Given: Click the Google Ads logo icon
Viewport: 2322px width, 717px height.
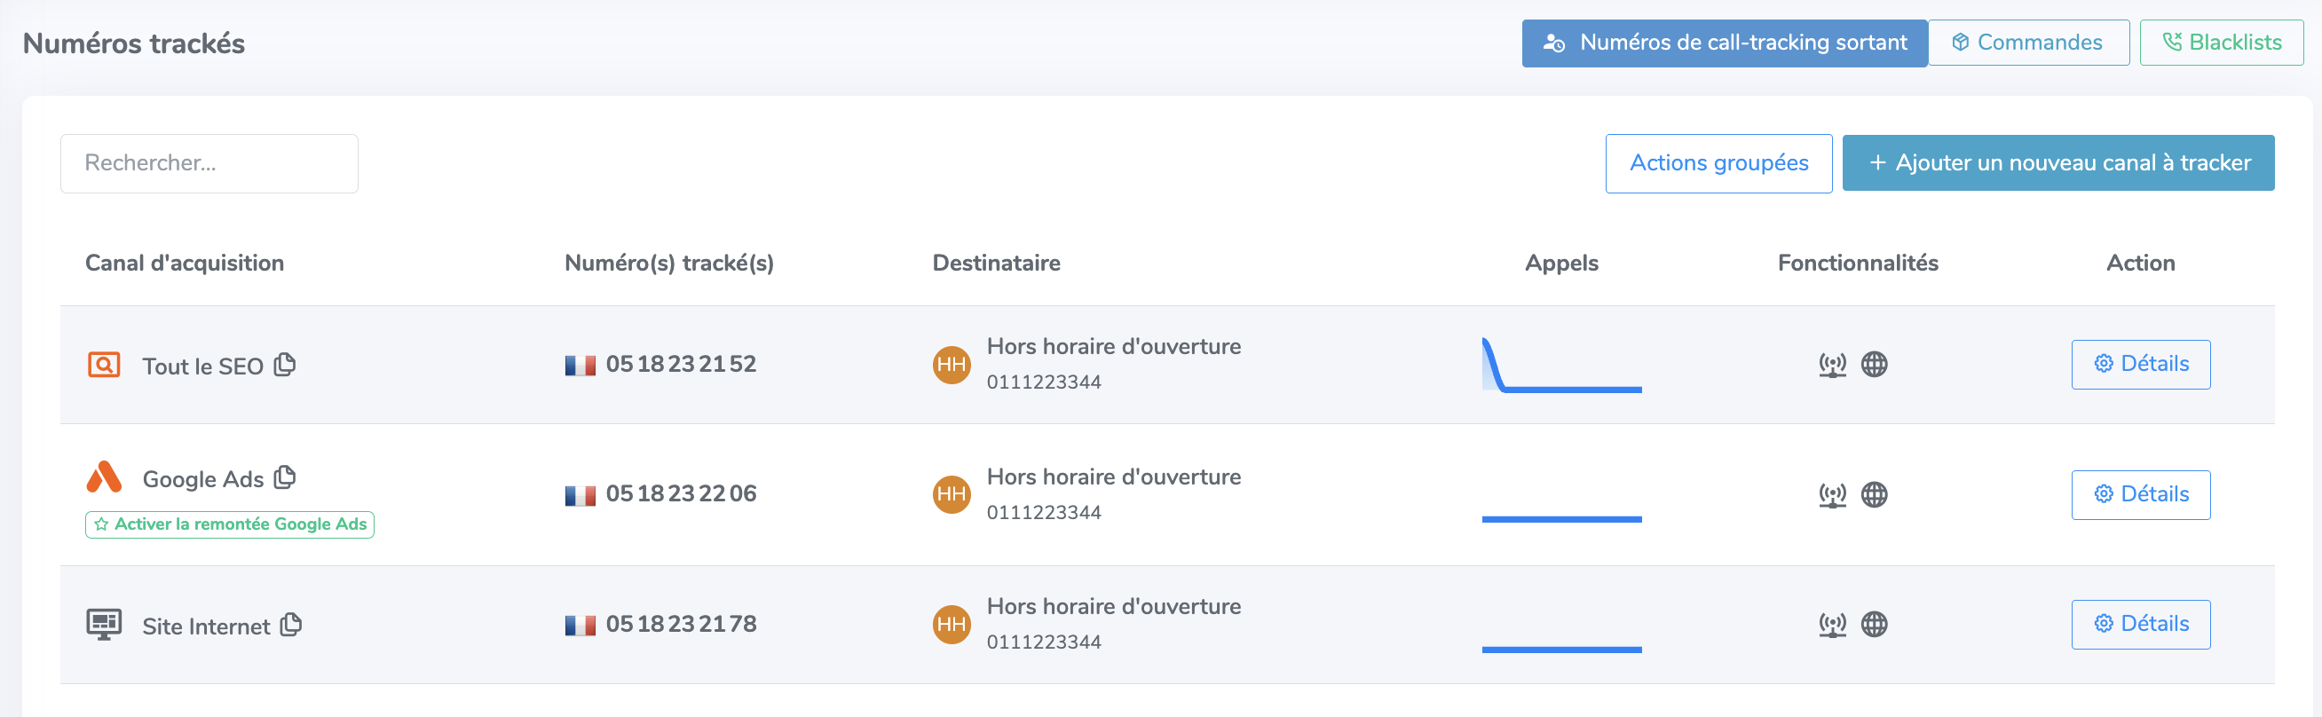Looking at the screenshot, I should [x=105, y=477].
